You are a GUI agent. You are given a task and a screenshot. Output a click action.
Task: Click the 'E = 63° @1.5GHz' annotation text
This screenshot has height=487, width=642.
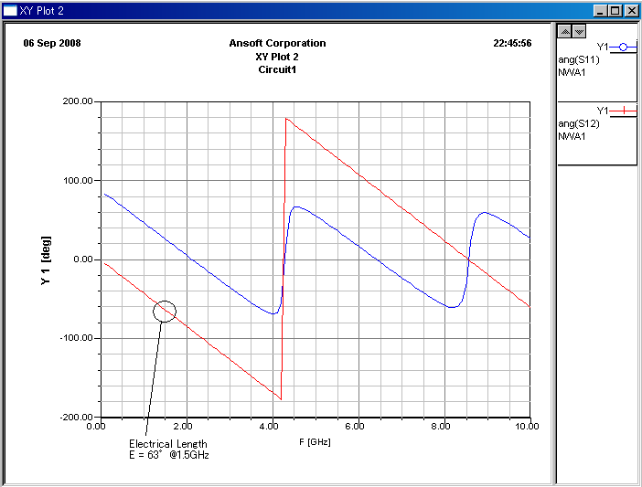click(x=169, y=455)
